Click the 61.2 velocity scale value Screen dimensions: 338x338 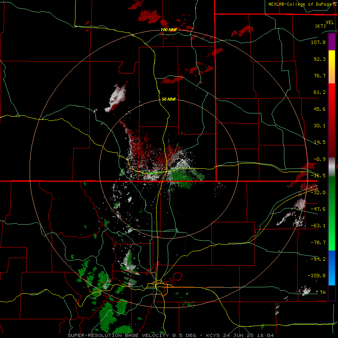pos(320,92)
